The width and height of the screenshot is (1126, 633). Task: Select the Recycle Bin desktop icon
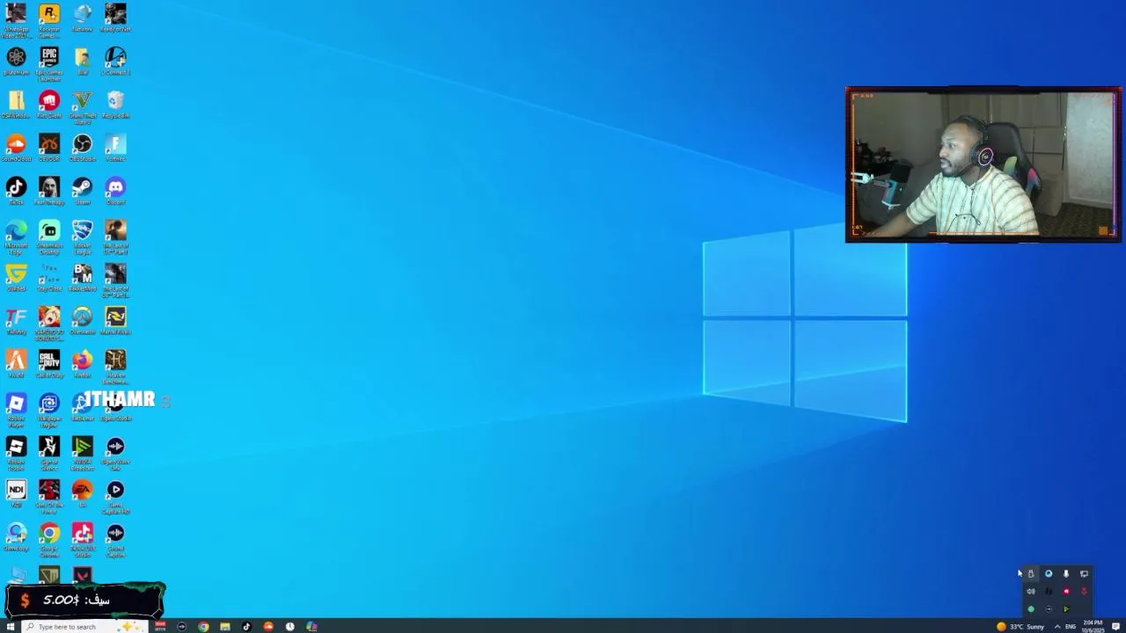click(115, 105)
